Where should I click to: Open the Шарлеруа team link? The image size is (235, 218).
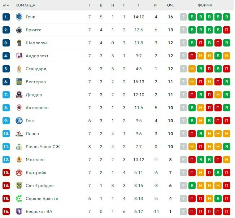click(x=36, y=43)
